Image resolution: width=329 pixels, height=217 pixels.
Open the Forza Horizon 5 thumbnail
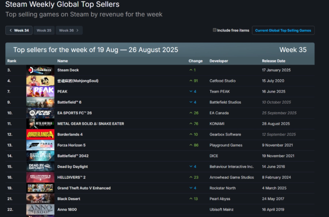click(x=40, y=145)
